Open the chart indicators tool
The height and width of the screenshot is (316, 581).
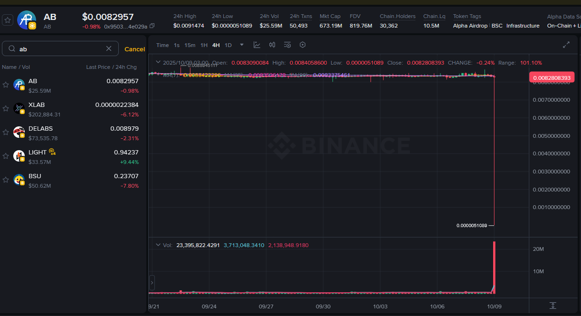click(257, 45)
